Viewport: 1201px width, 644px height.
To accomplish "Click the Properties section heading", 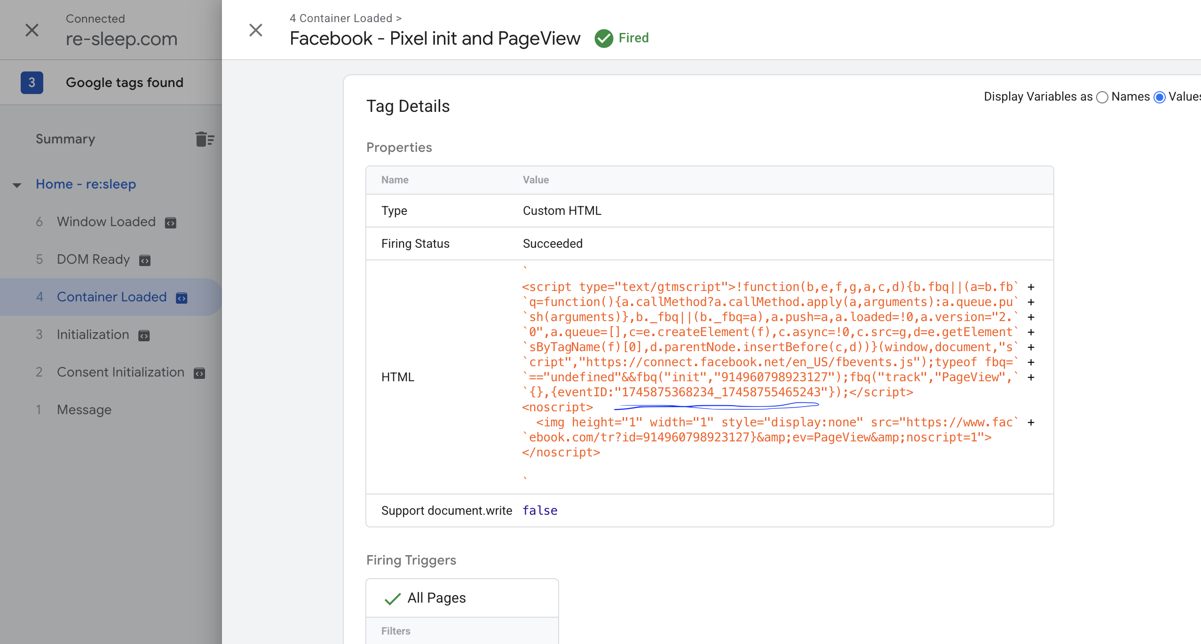I will (399, 147).
